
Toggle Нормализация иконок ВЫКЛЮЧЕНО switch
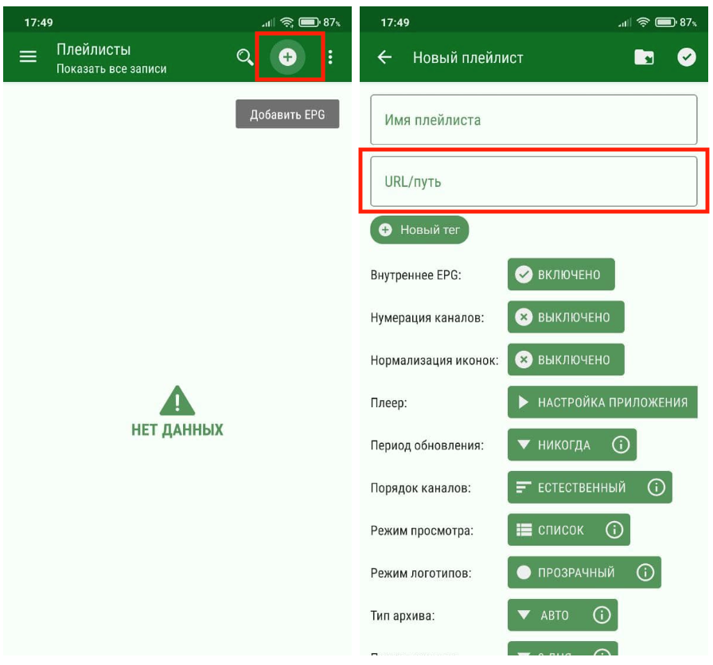click(565, 360)
